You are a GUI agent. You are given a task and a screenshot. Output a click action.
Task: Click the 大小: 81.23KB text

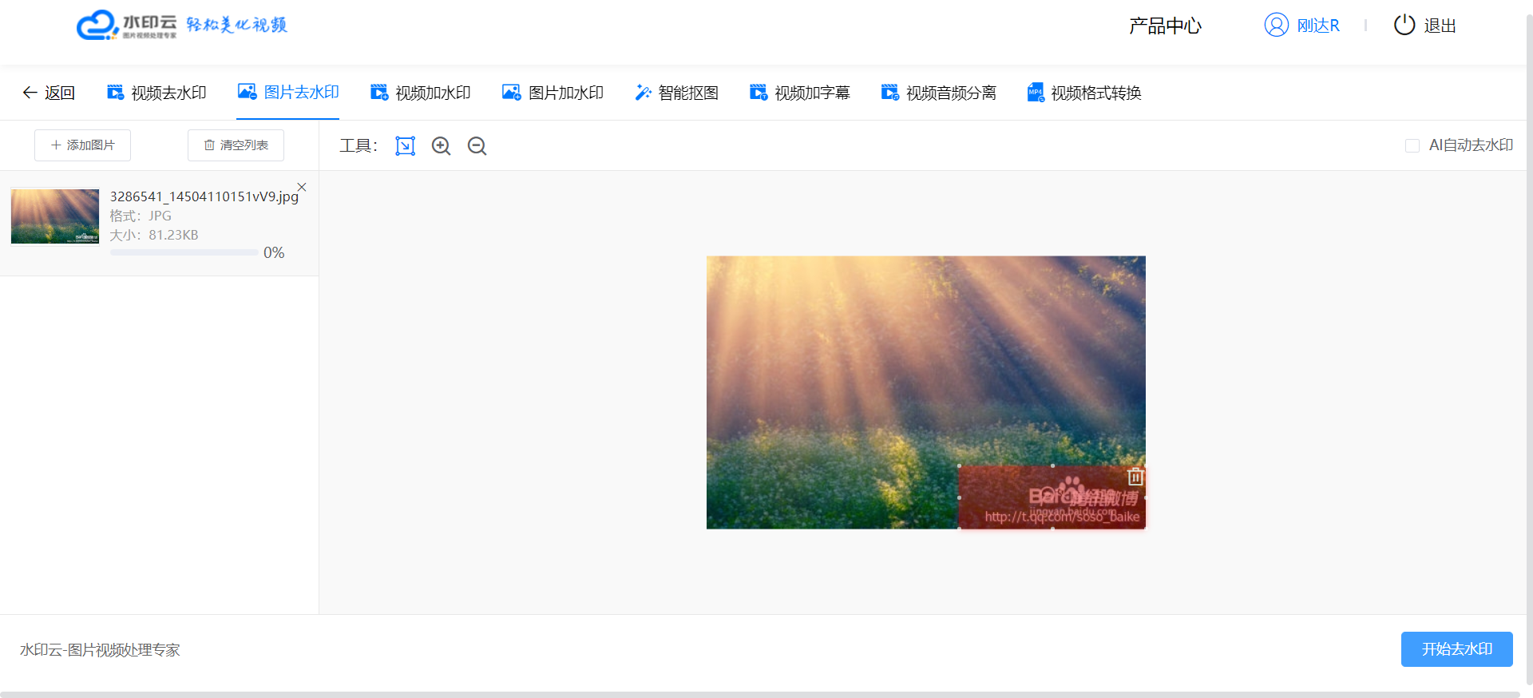(154, 235)
